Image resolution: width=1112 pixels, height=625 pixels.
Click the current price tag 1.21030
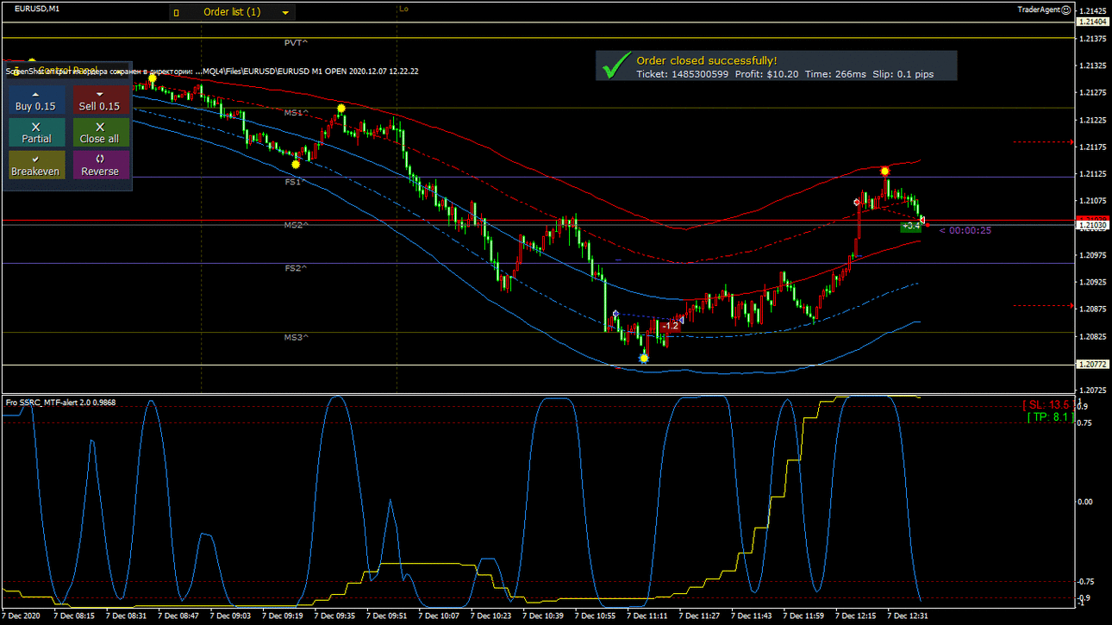point(1092,225)
